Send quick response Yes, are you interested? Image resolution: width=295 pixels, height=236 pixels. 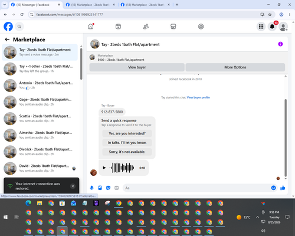pyautogui.click(x=127, y=133)
